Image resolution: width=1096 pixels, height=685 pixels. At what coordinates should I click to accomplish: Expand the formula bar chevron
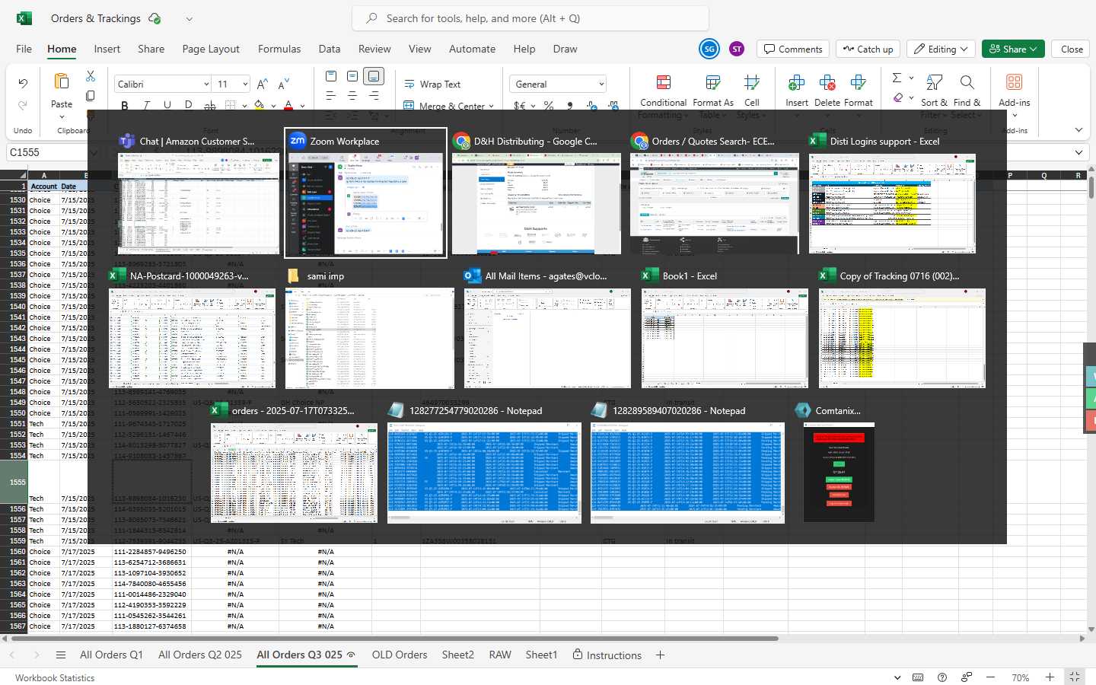click(x=1078, y=153)
